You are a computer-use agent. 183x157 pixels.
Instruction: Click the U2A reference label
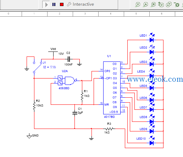[65, 71]
